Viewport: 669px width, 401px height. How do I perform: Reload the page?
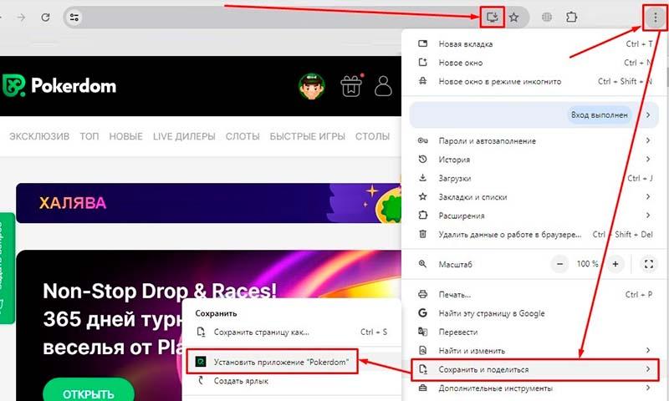[45, 18]
